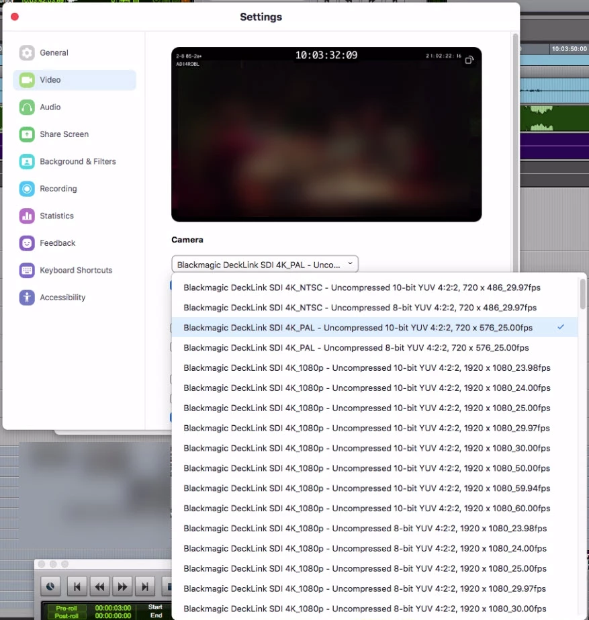This screenshot has height=620, width=589.
Task: Select NTSC 10-bit 720 x 486 29.97fps option
Action: tap(375, 287)
